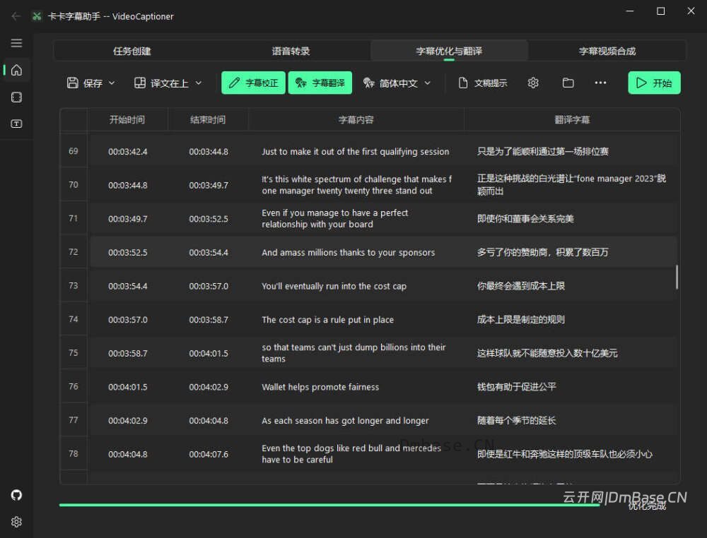Click start time 00:04:01.5 in row 76

pos(127,387)
